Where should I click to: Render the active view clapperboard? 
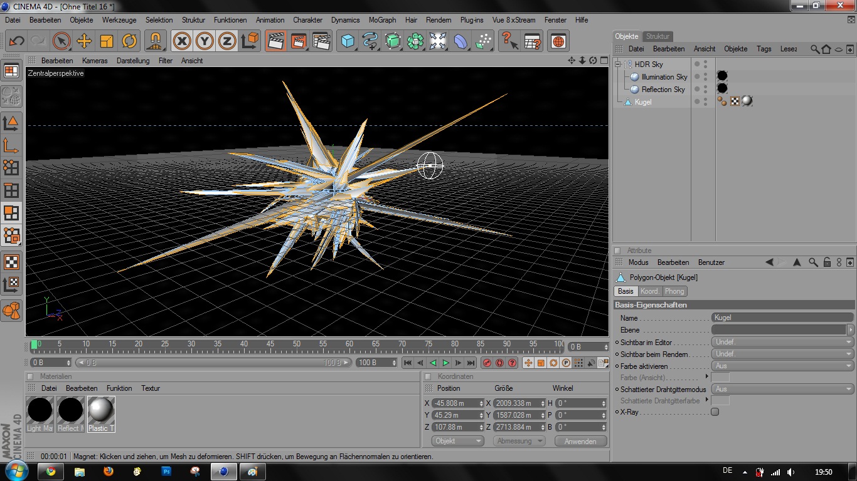coord(276,41)
